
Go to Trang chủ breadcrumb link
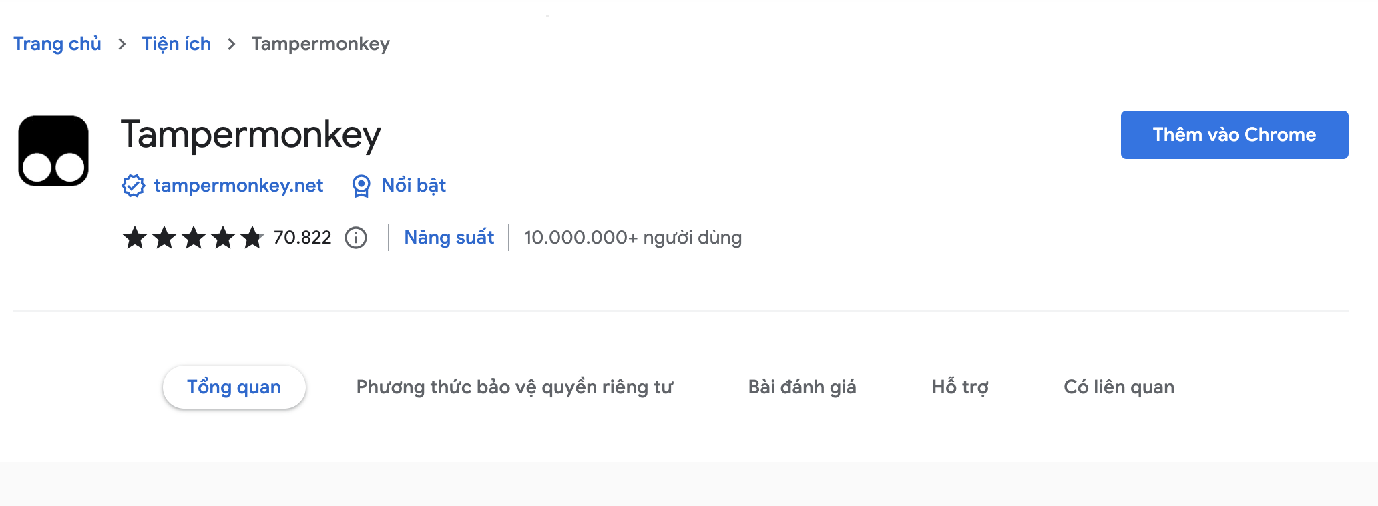click(57, 44)
